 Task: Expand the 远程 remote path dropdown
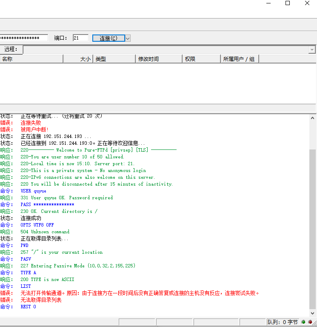pos(312,50)
